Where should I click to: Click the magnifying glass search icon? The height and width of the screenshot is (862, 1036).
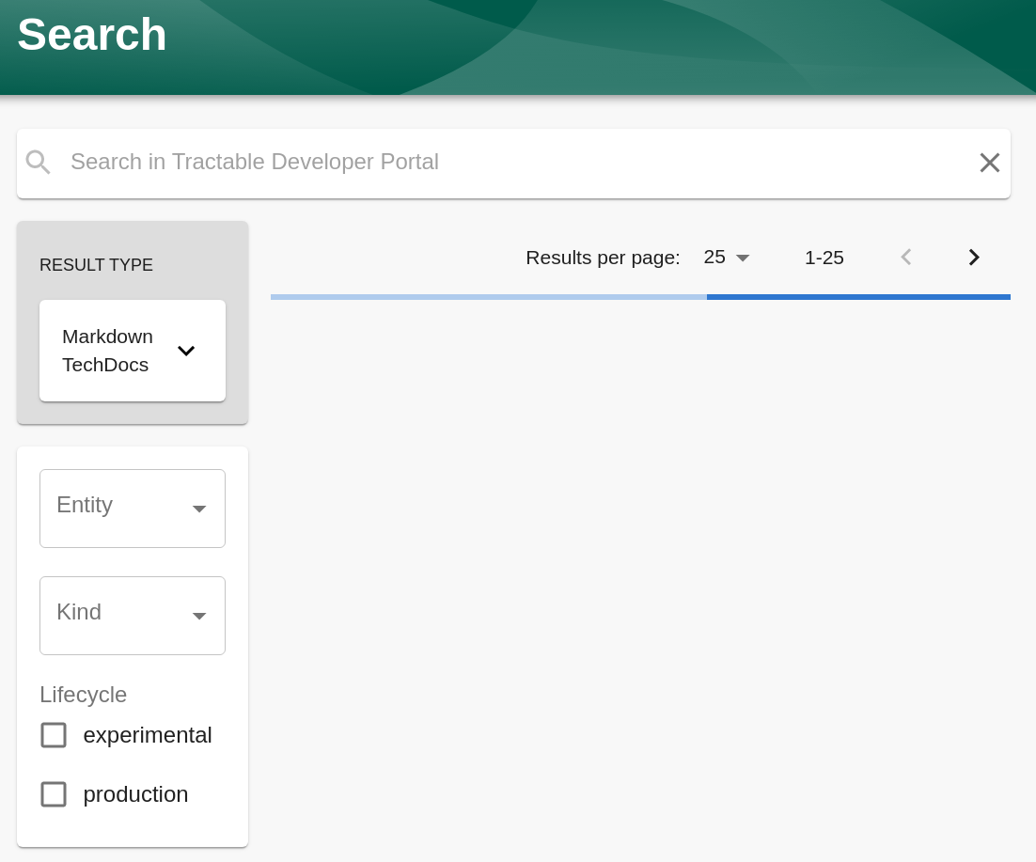click(x=38, y=162)
